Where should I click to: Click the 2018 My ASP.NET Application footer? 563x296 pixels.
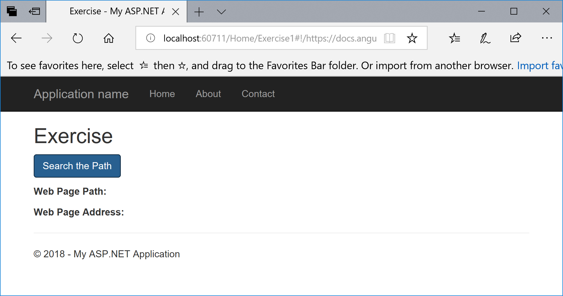pos(107,254)
